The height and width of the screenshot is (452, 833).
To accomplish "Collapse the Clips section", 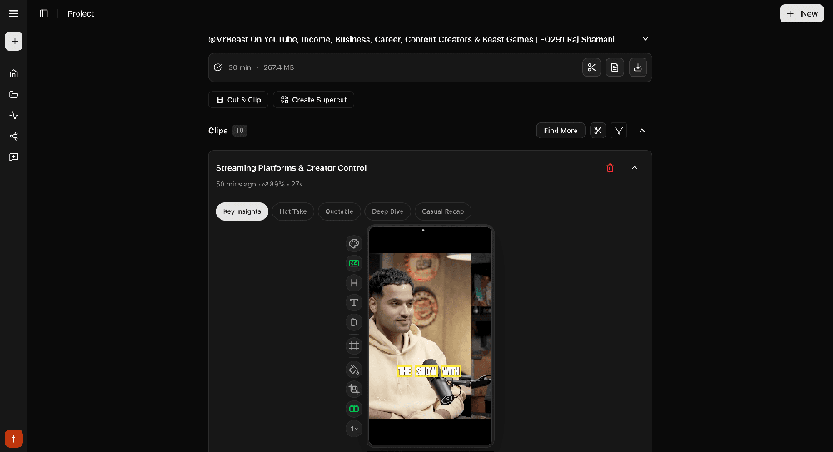I will (x=642, y=131).
